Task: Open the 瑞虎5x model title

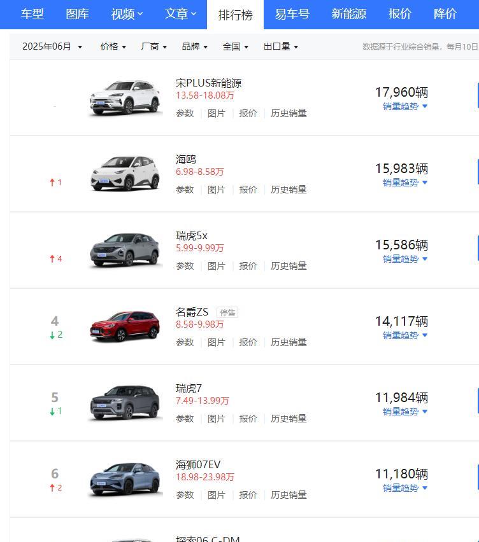Action: click(x=191, y=236)
